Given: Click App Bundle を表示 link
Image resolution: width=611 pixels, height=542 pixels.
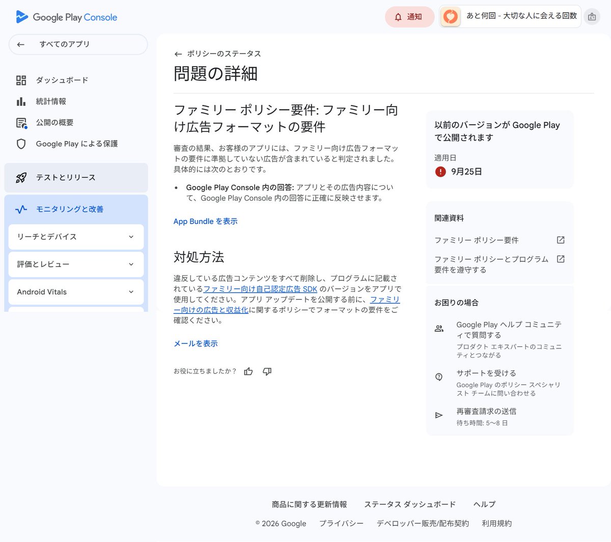Looking at the screenshot, I should pyautogui.click(x=205, y=221).
